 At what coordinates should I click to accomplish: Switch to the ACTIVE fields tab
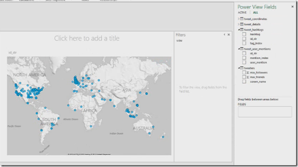pos(242,13)
